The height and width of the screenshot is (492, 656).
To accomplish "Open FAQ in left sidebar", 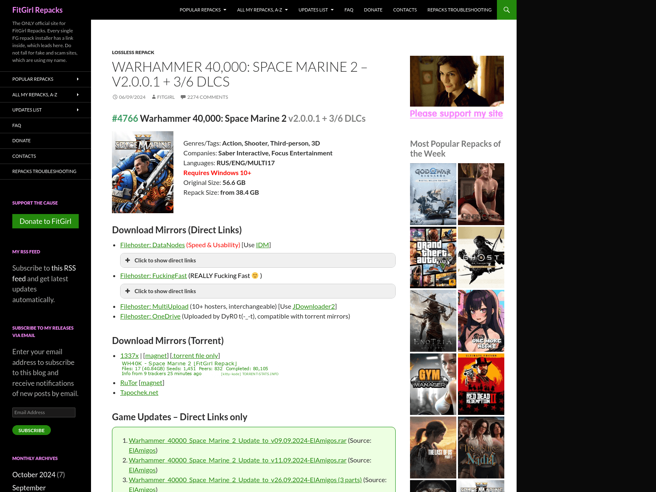I will tap(46, 125).
